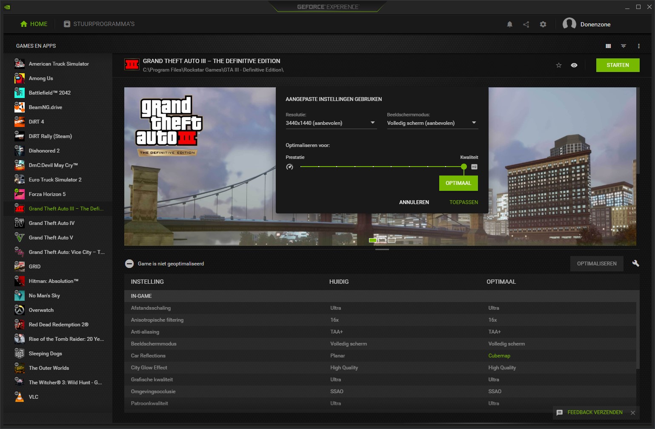The image size is (655, 429).
Task: Select the VLC cone icon
Action: [19, 397]
